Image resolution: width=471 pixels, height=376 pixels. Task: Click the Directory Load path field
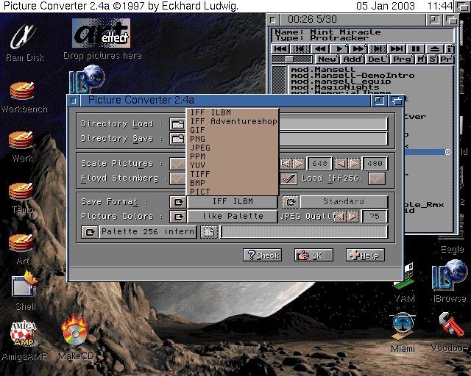[x=333, y=124]
